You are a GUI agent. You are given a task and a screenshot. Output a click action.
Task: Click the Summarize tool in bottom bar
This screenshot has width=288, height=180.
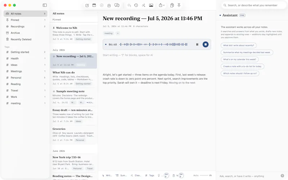[121, 175]
